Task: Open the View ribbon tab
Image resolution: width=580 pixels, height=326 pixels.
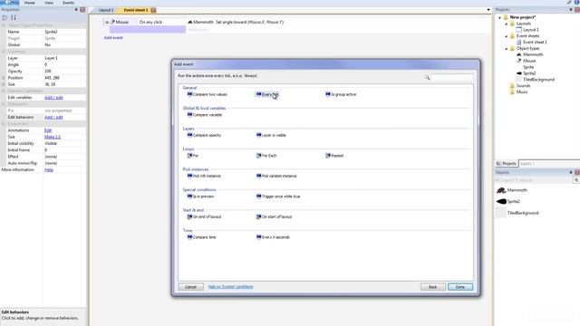Action: tap(49, 3)
